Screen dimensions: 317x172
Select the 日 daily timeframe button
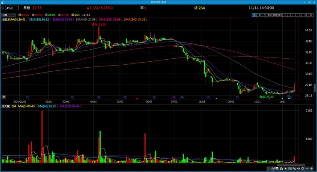point(254,15)
